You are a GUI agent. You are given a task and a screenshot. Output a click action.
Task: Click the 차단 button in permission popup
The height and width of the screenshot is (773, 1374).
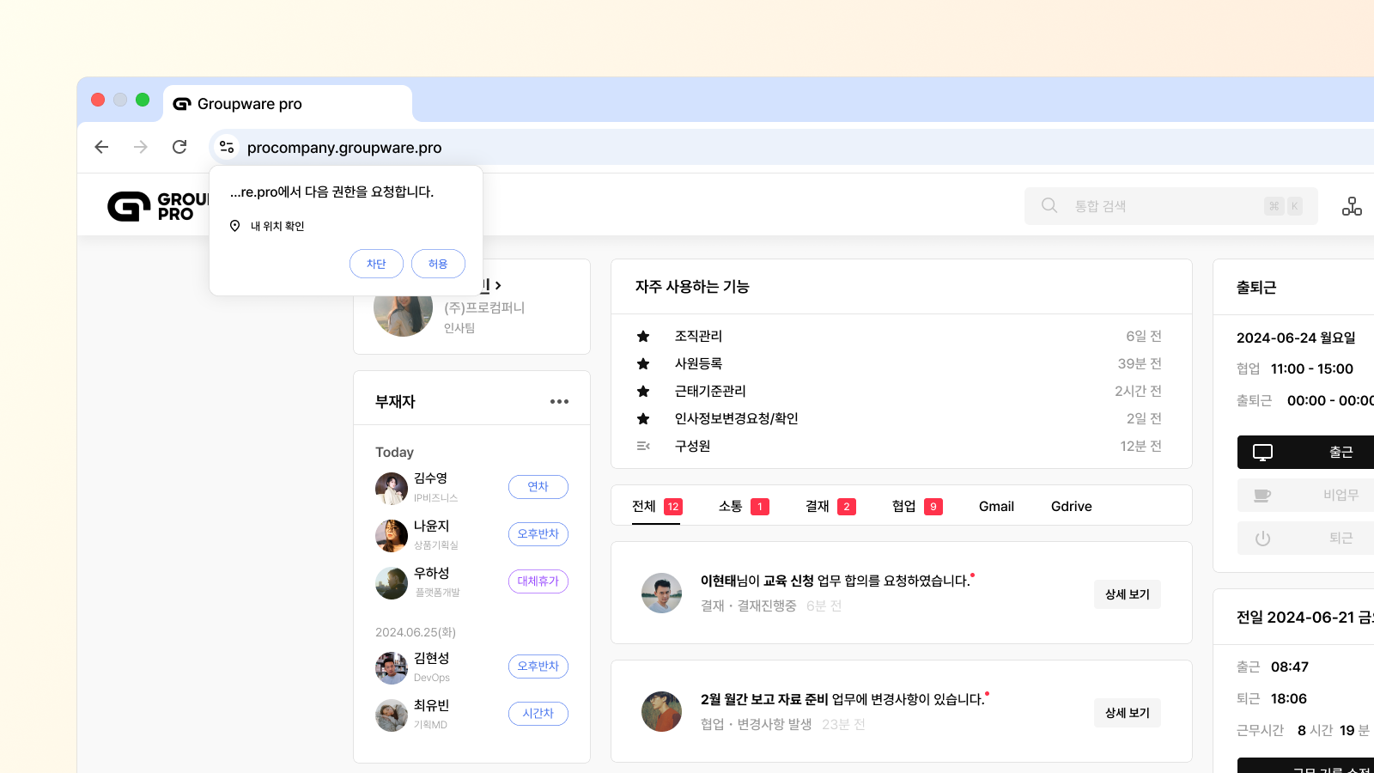(376, 264)
